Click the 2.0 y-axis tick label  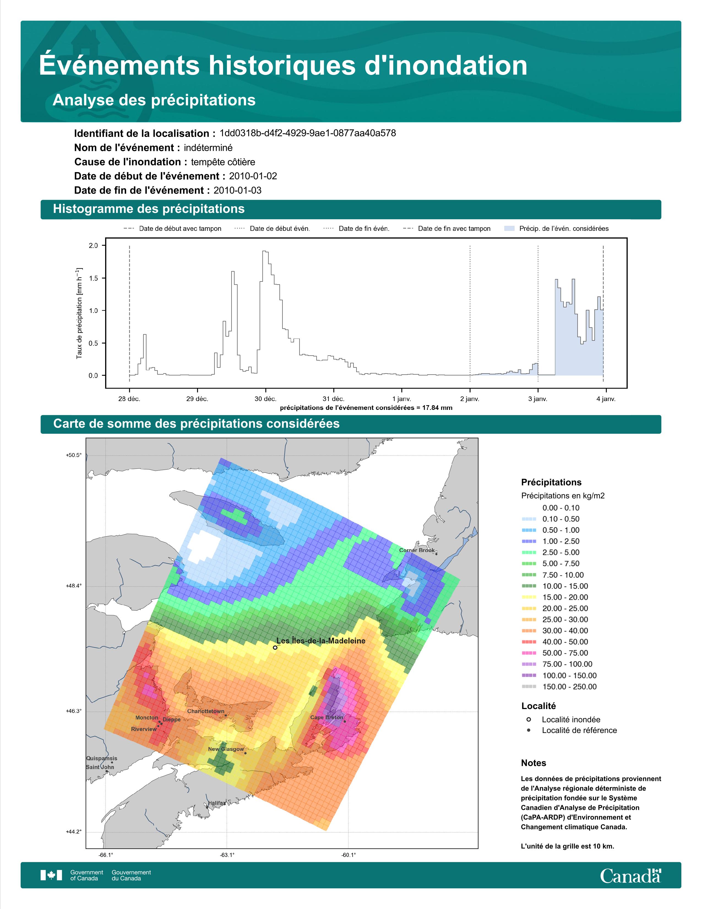pos(94,245)
